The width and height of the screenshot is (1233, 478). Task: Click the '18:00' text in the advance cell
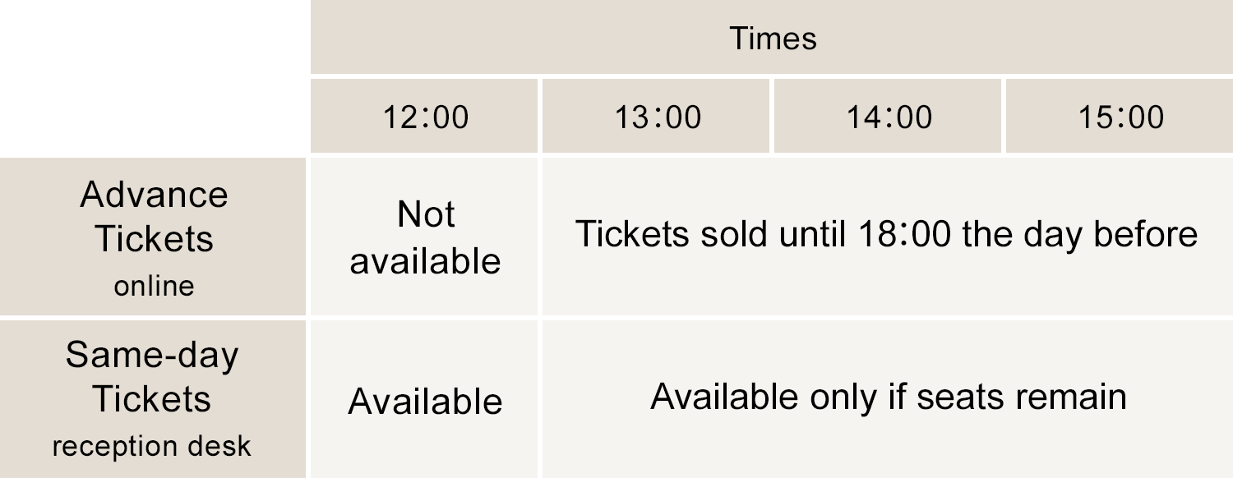click(x=905, y=234)
